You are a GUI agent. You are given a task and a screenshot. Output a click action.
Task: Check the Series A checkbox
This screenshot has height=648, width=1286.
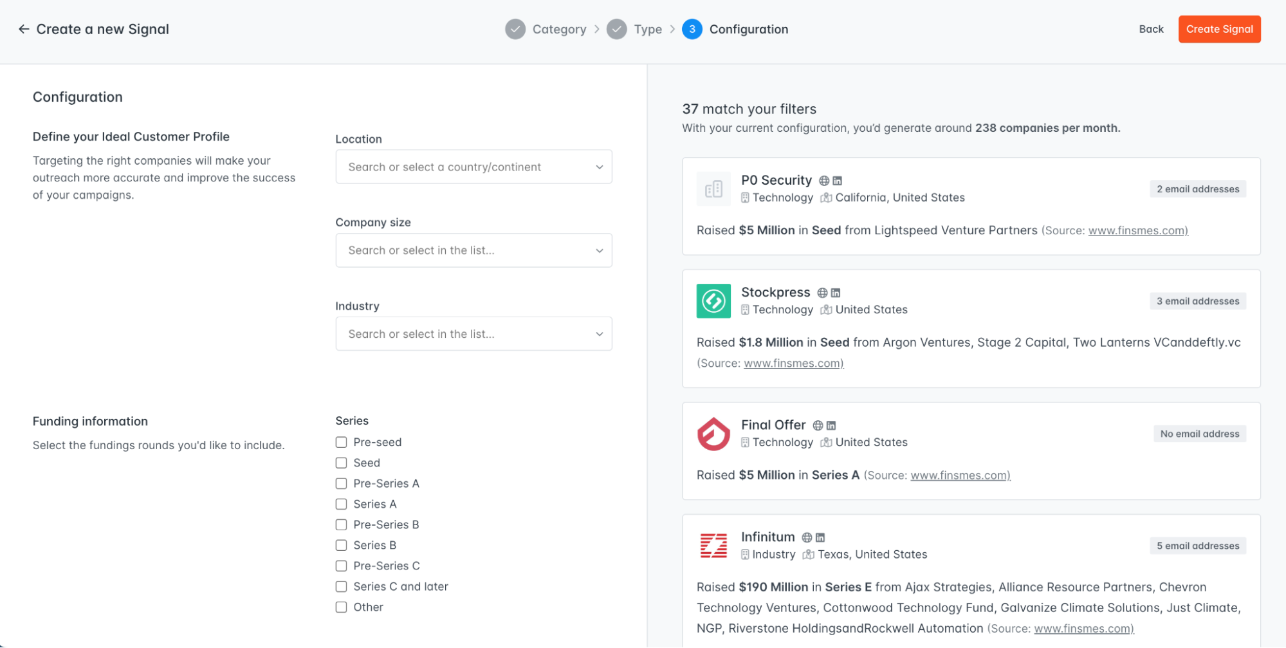(341, 504)
